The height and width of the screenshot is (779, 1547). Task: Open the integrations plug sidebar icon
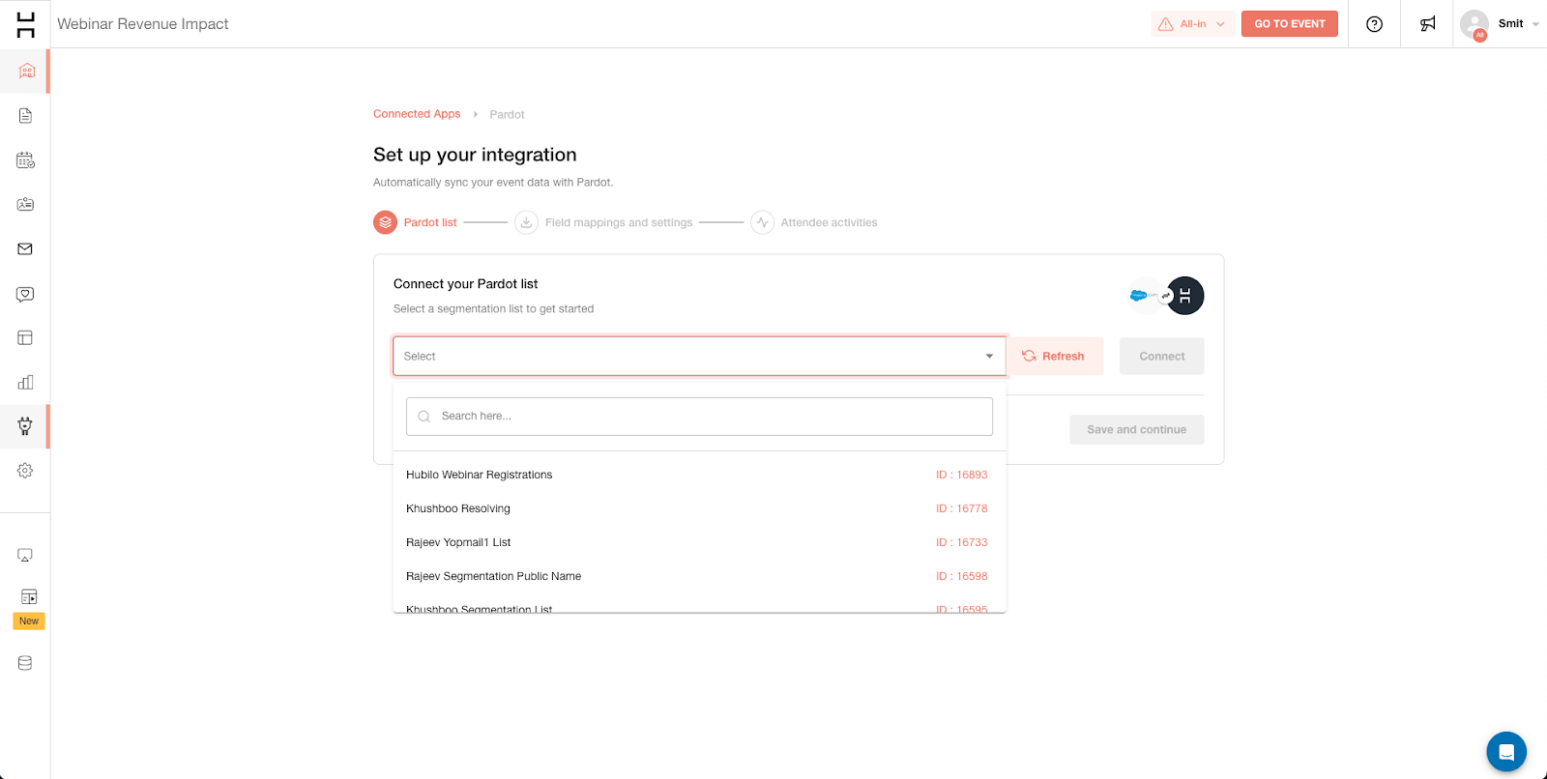point(26,426)
